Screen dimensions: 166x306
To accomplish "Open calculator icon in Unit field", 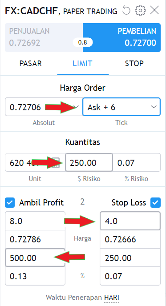I will [56, 163].
